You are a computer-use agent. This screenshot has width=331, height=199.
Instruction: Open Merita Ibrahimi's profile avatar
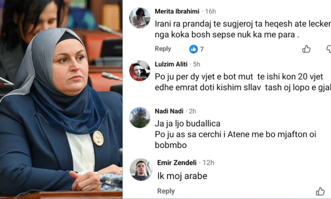(x=140, y=18)
